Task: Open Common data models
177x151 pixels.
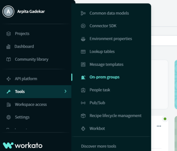Action: click(x=109, y=13)
